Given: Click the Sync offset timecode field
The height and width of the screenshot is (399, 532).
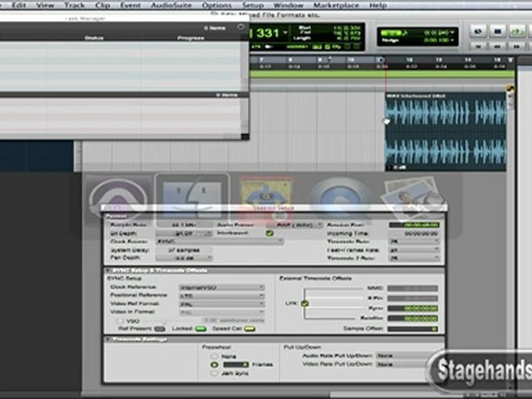Looking at the screenshot, I should click(412, 309).
